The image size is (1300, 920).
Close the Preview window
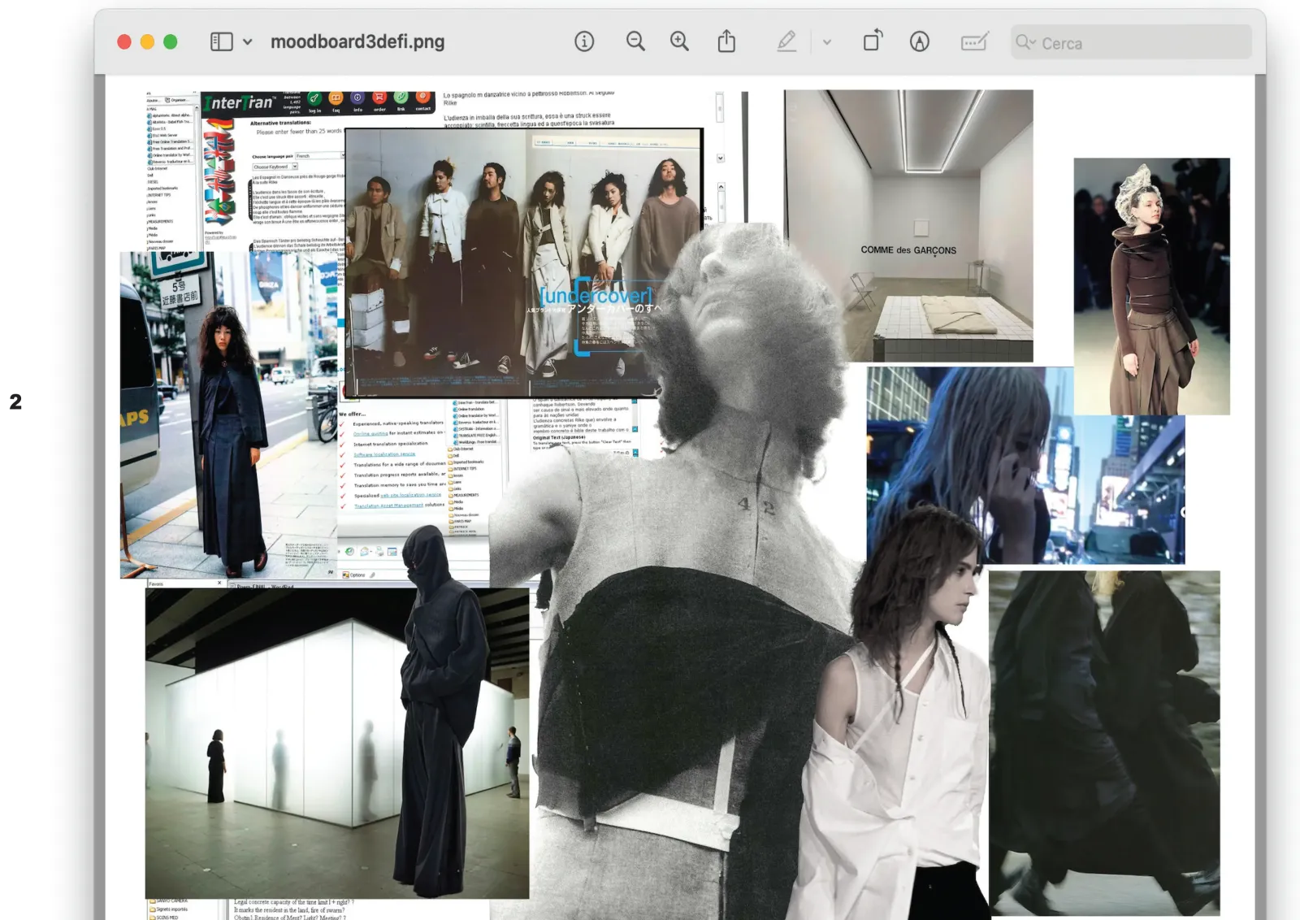(124, 41)
